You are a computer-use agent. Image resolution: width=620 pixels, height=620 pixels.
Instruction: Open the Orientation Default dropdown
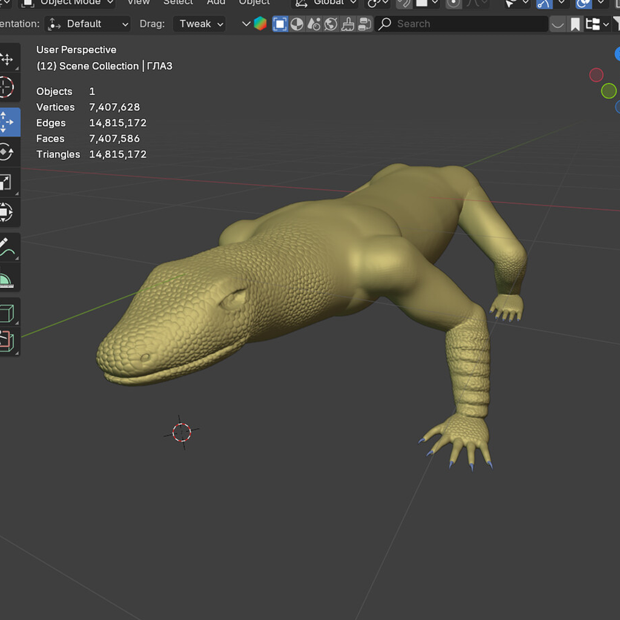pyautogui.click(x=88, y=24)
